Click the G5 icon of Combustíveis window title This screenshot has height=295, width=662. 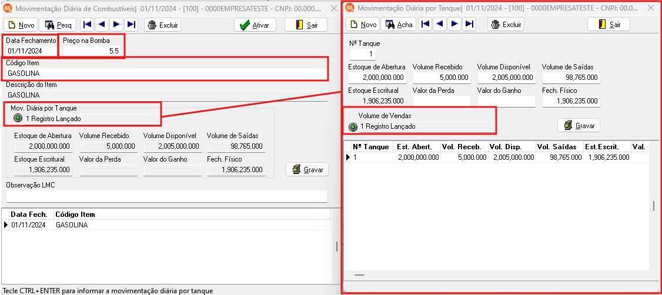7,8
